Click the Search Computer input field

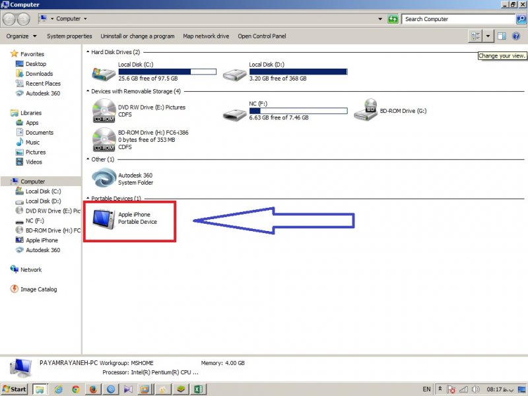[459, 19]
